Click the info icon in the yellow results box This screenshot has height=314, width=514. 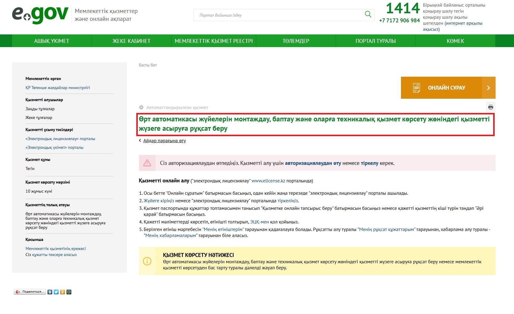point(147,261)
